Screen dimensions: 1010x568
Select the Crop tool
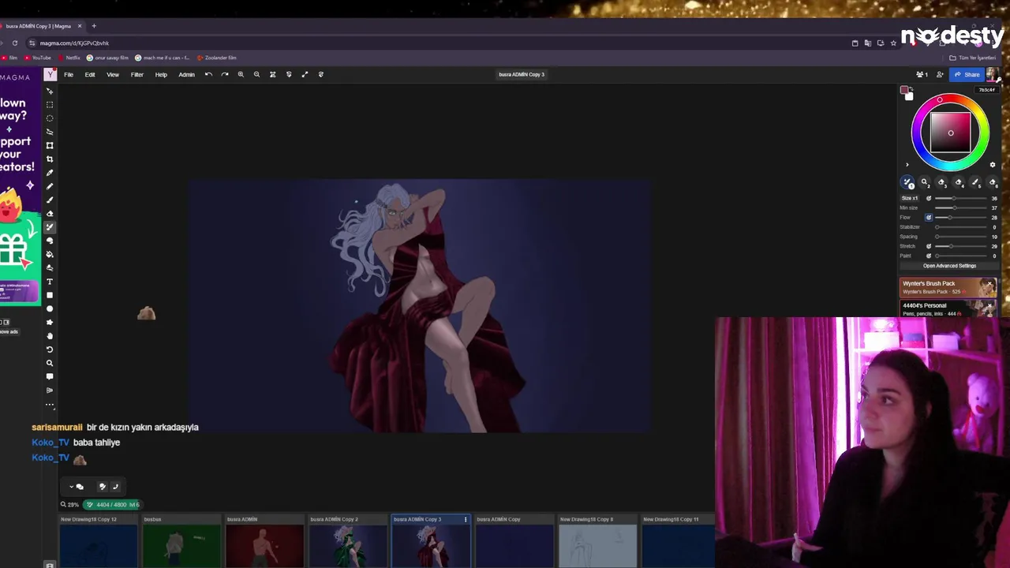coord(50,159)
